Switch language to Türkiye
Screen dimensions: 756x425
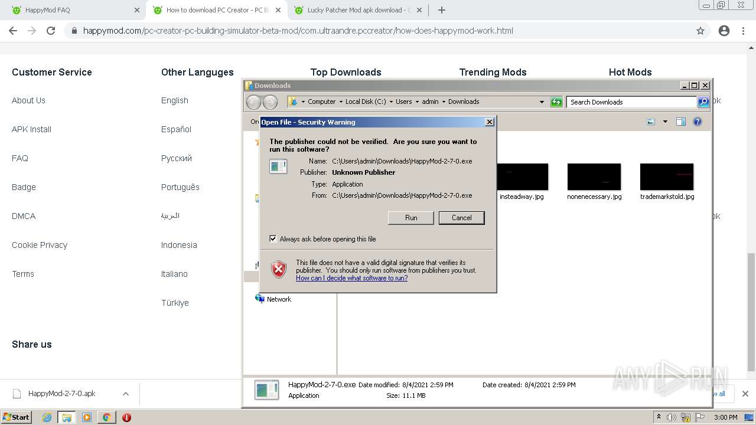tap(175, 303)
